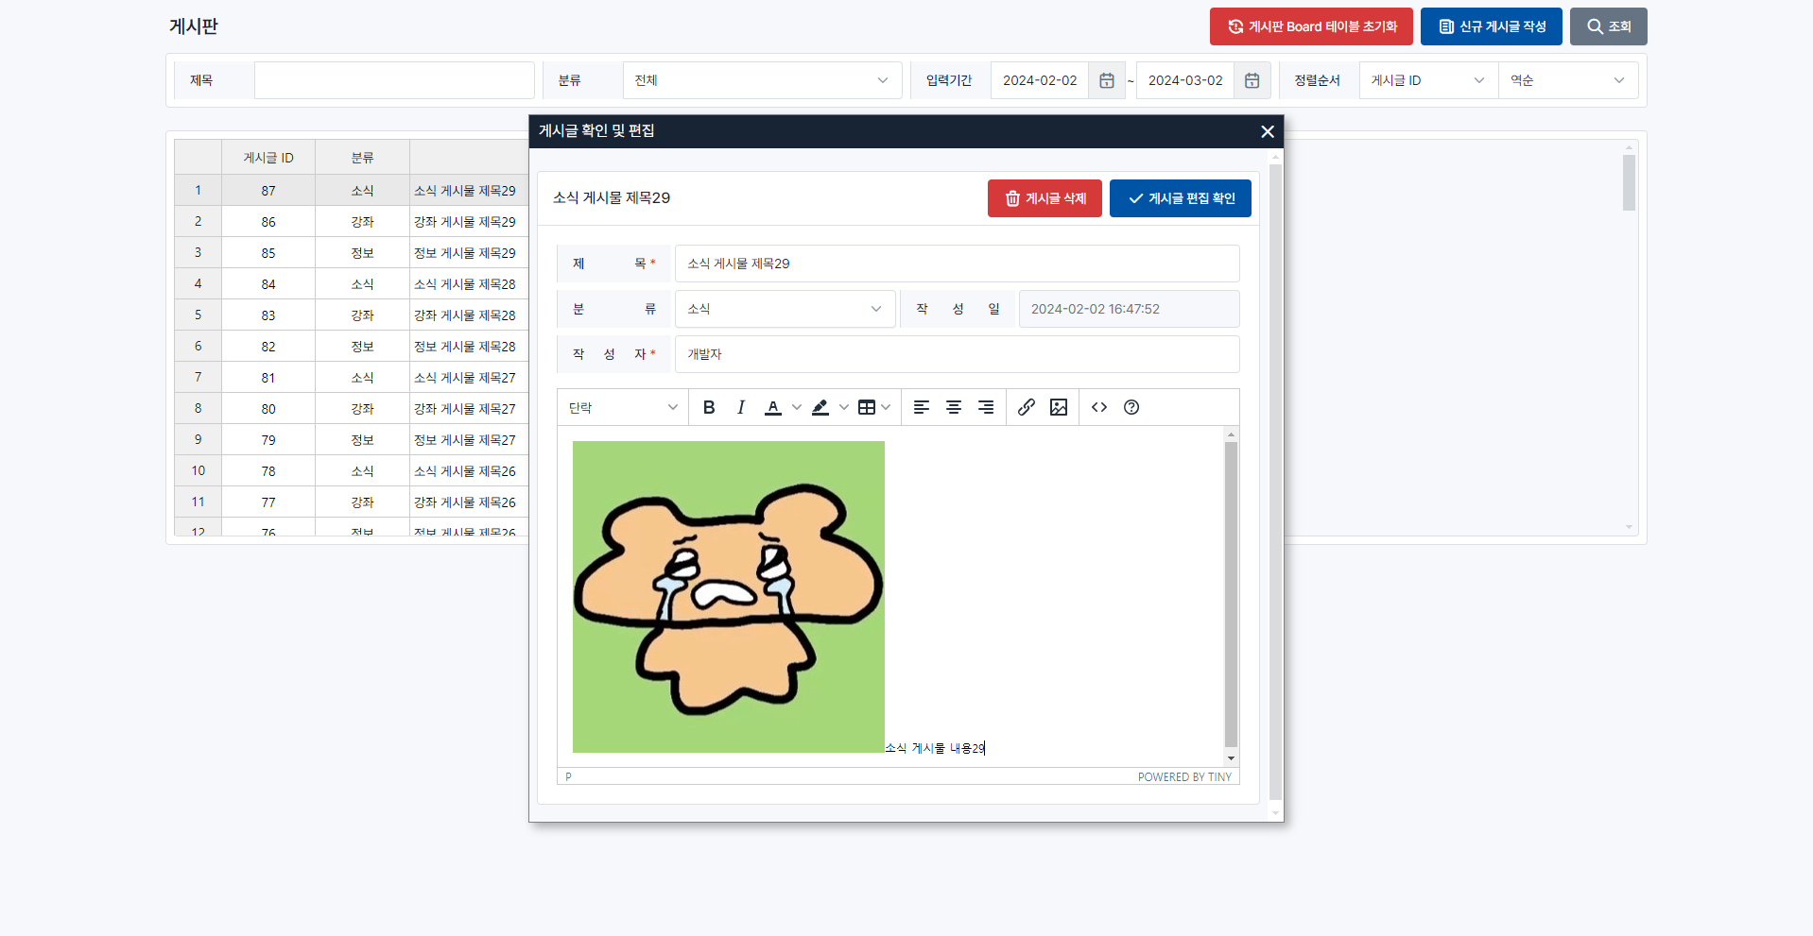Click the 제목 field containing 소식 게시물 제목29

(x=958, y=264)
